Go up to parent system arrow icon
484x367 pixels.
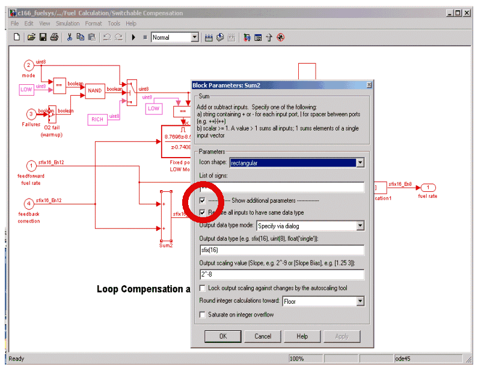click(x=269, y=37)
